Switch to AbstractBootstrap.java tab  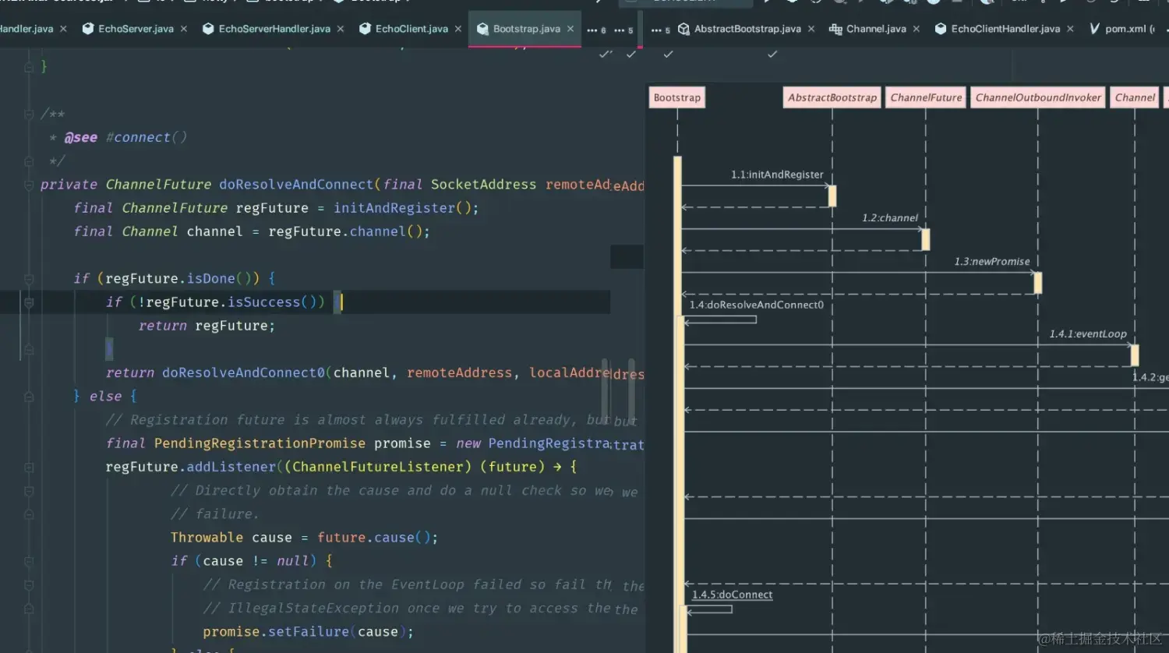(747, 29)
